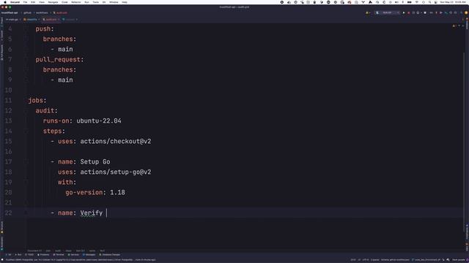Switch to the Makefile editor tab
Viewport: 469px width, 263px height.
pyautogui.click(x=31, y=20)
